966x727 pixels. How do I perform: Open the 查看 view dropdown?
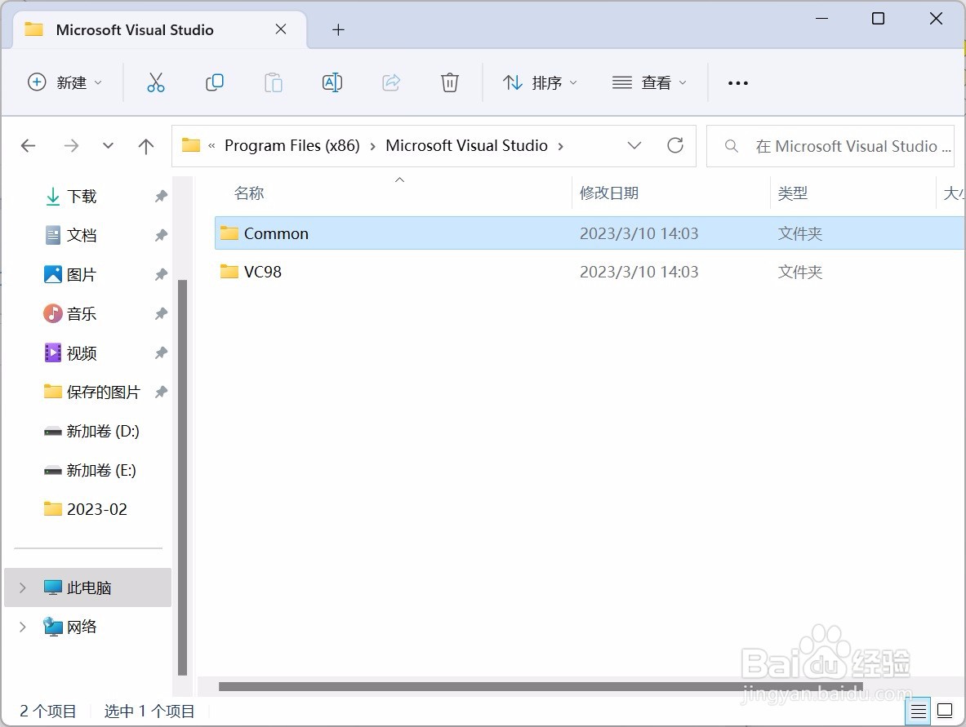[x=648, y=82]
